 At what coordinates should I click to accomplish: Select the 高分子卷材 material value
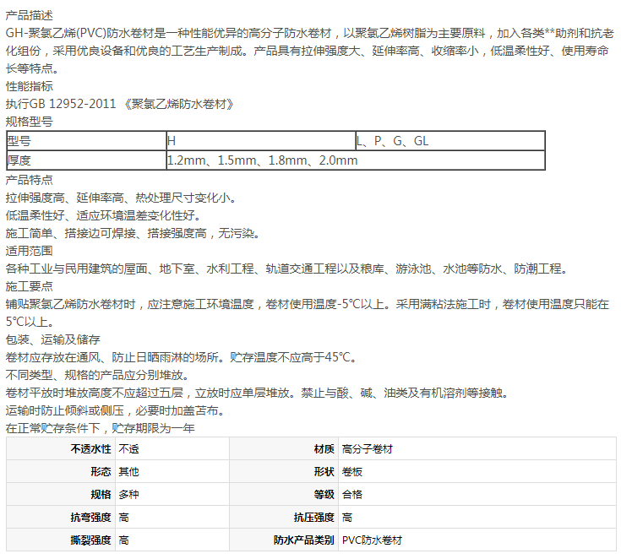point(368,449)
